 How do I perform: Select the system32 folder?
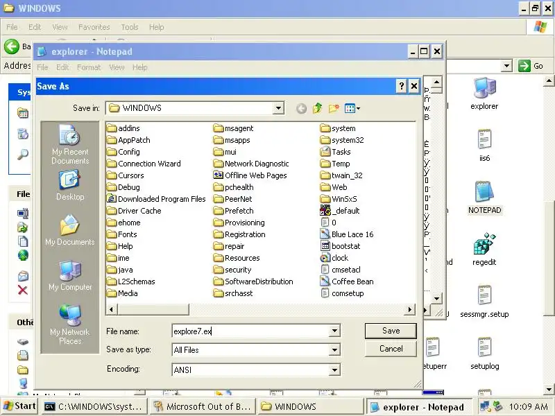pyautogui.click(x=342, y=140)
